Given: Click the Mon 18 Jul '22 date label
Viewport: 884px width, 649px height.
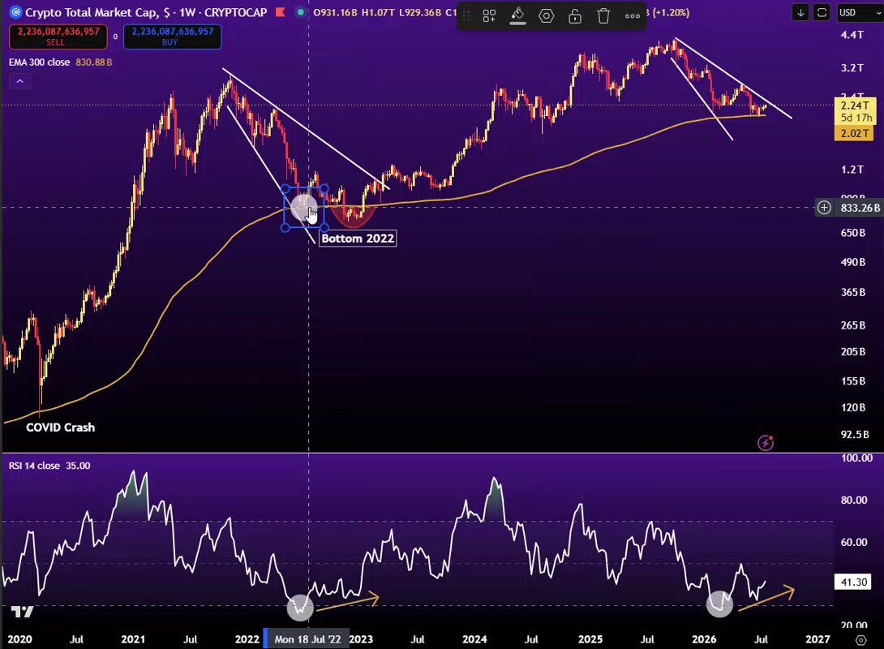Looking at the screenshot, I should pyautogui.click(x=307, y=639).
